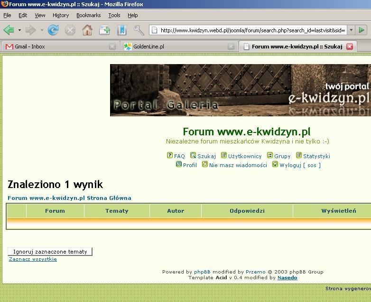Open the History menu
This screenshot has width=371, height=302.
coord(61,15)
